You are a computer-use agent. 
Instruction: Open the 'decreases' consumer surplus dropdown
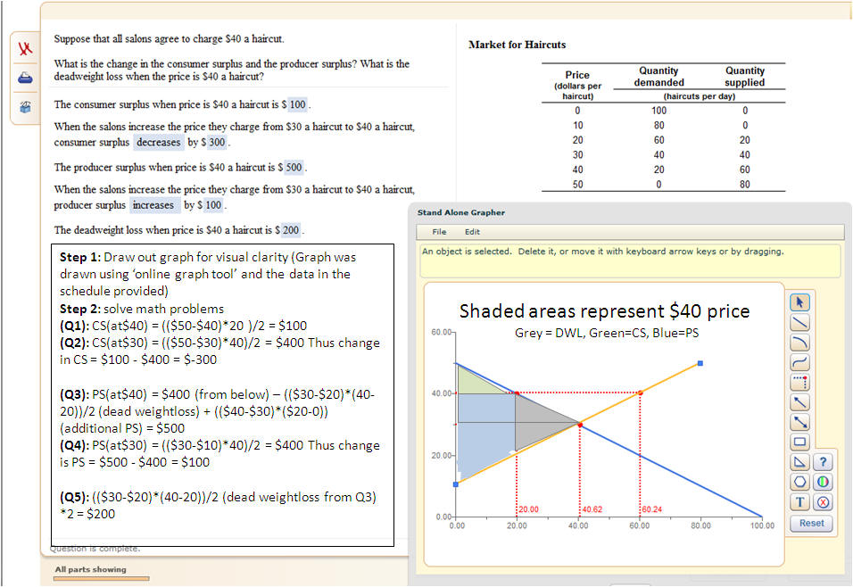158,143
